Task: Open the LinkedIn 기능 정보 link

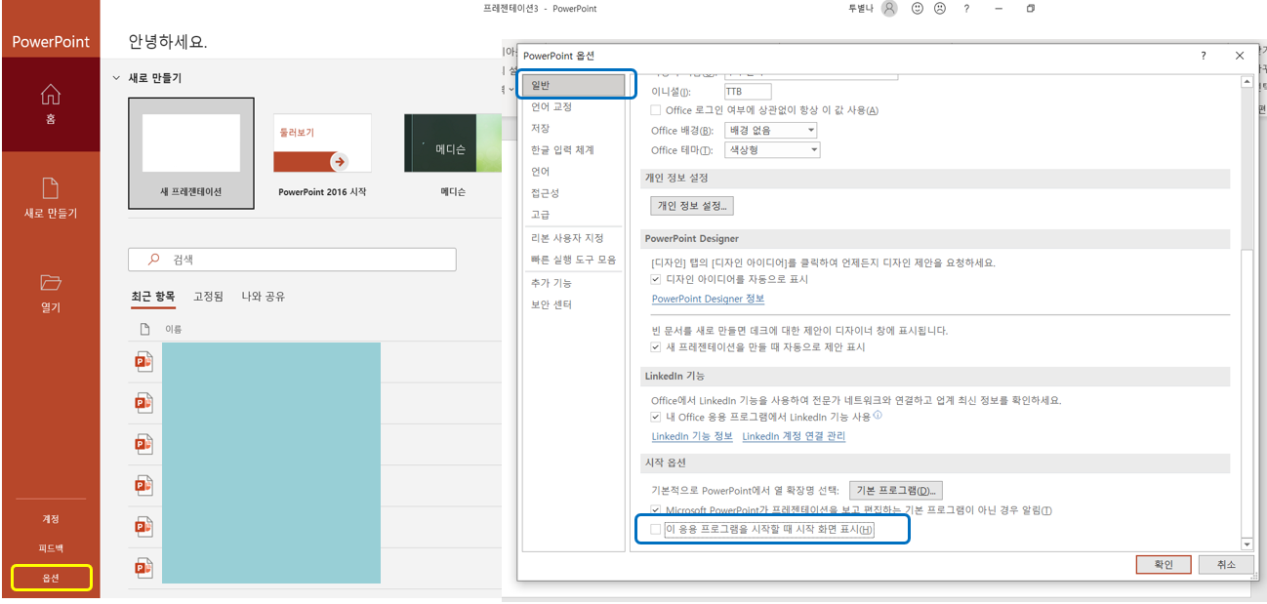Action: pos(692,436)
